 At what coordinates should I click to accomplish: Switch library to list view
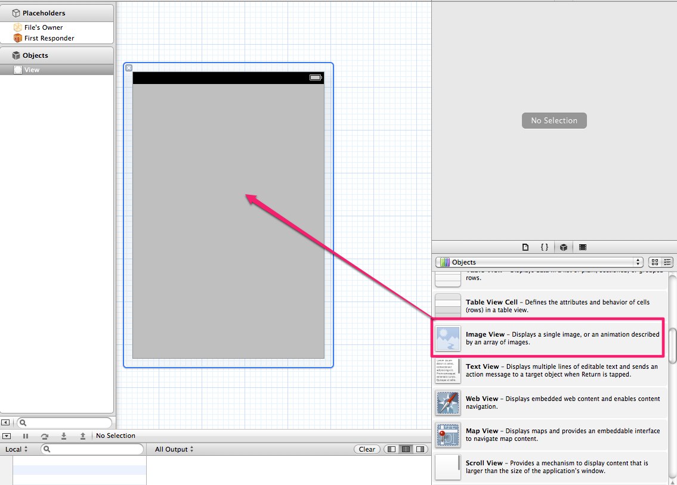667,262
